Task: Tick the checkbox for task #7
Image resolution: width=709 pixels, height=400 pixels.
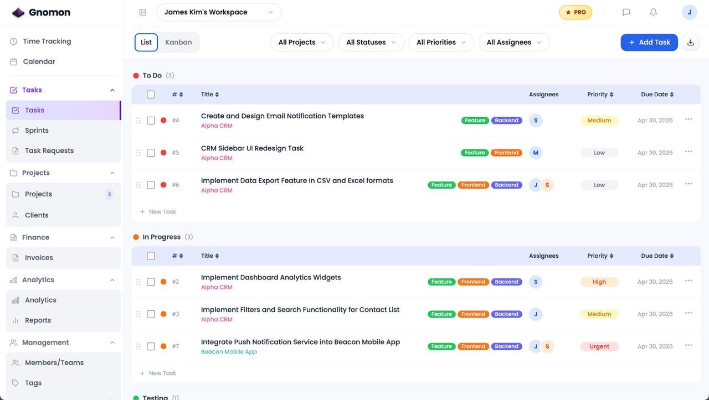Action: pyautogui.click(x=151, y=346)
